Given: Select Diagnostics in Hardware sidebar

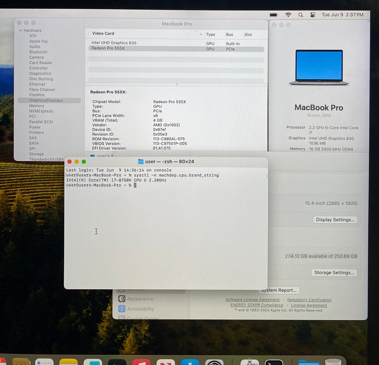Looking at the screenshot, I should click(x=40, y=74).
